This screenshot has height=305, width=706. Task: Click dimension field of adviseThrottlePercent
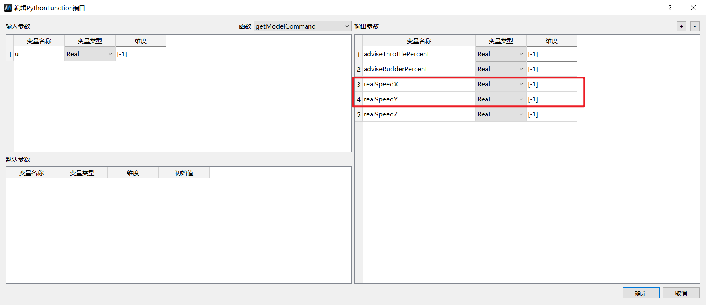click(552, 54)
